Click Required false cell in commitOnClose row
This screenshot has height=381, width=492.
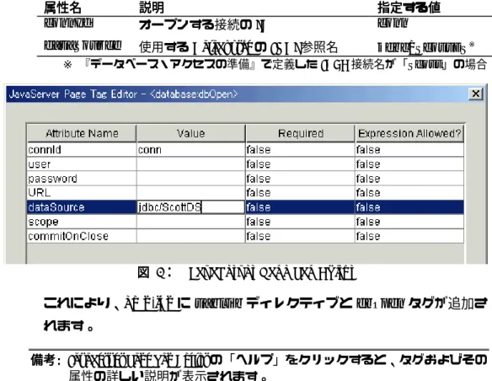[x=300, y=236]
